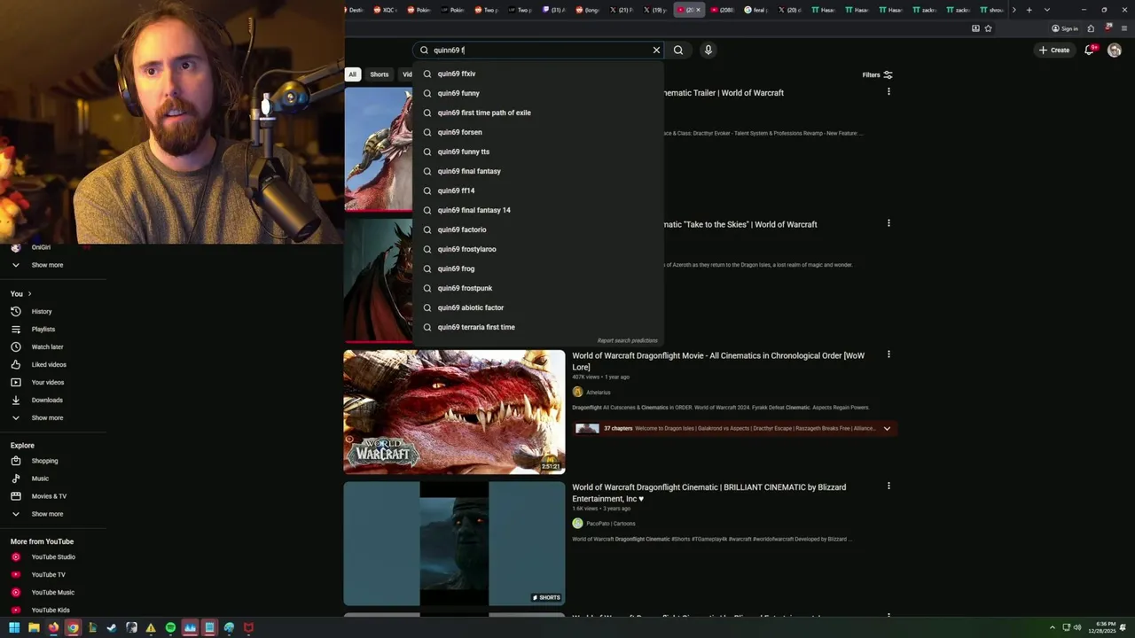Open options menu for BRILLIANT CINEMATIC video
The width and height of the screenshot is (1135, 638).
click(x=888, y=486)
